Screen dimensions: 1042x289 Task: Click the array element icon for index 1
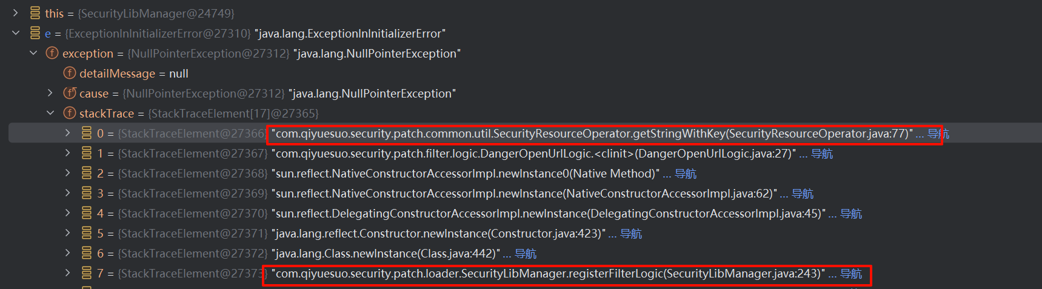pos(87,153)
